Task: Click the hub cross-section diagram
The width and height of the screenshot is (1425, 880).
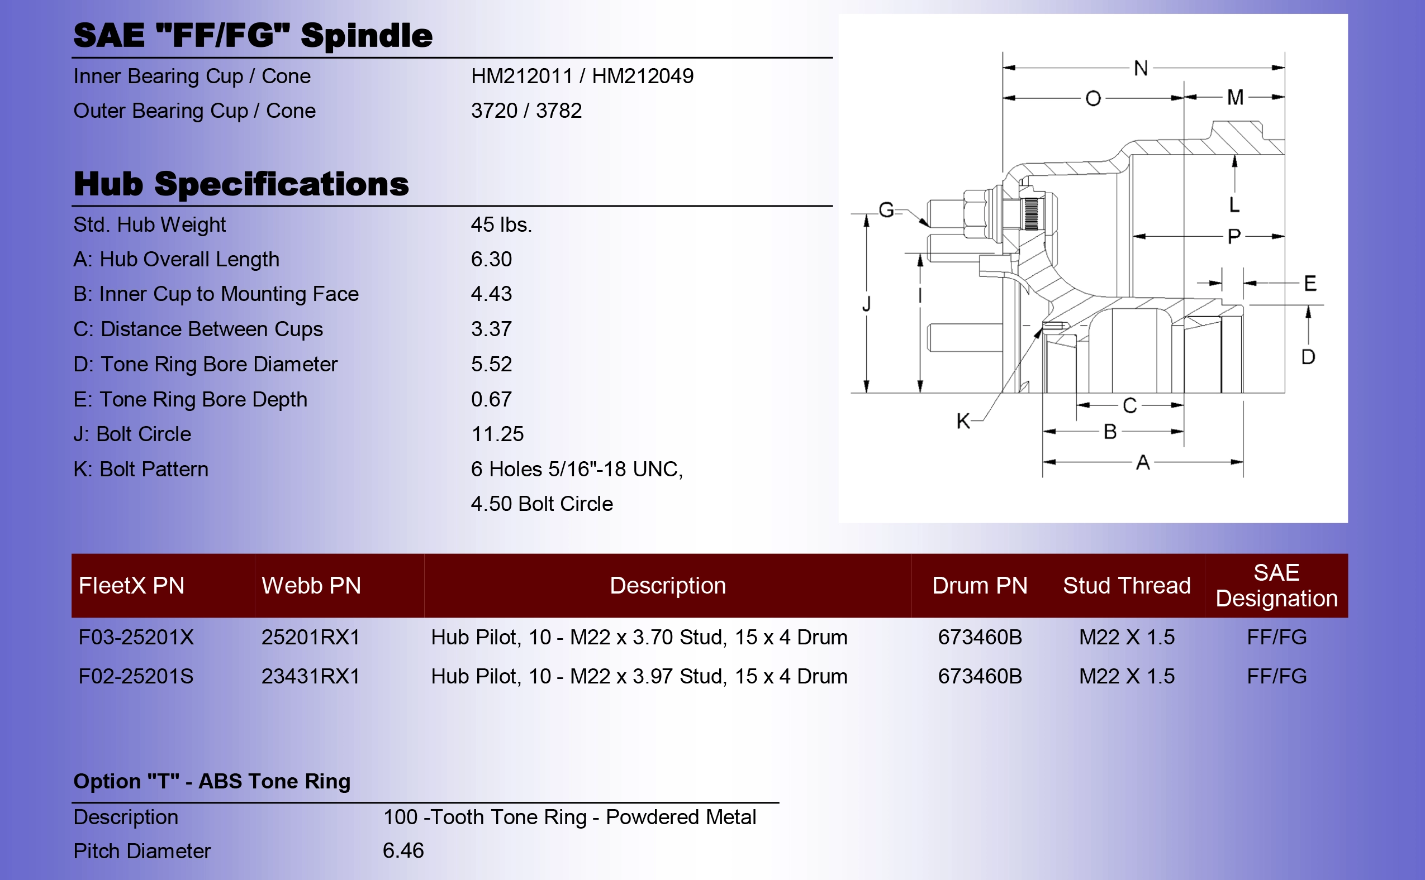Action: pos(1093,269)
